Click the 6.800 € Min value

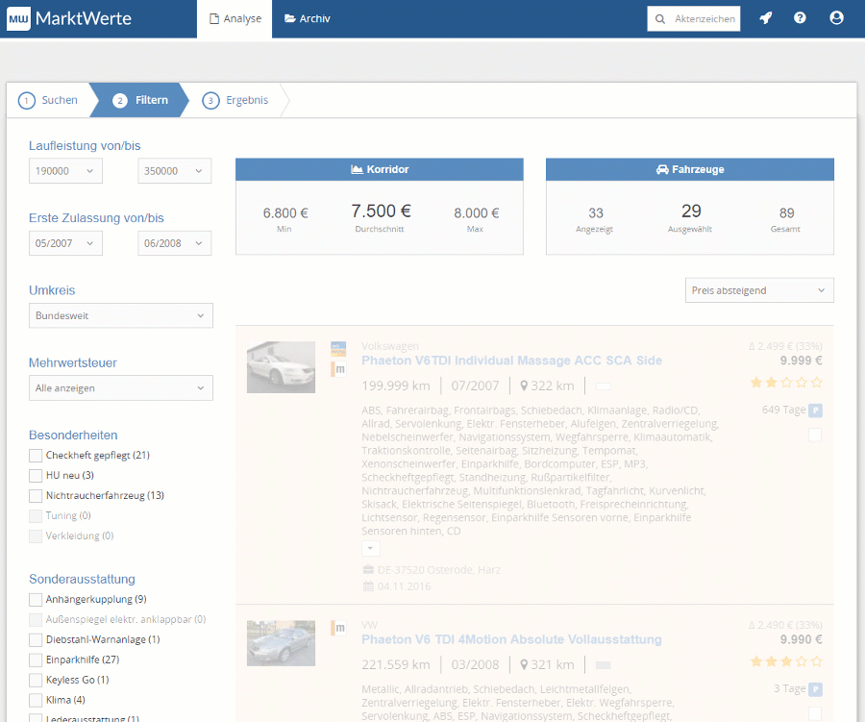(x=285, y=213)
